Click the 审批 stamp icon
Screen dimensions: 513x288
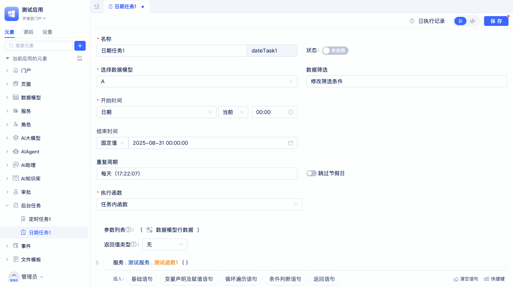tap(16, 192)
